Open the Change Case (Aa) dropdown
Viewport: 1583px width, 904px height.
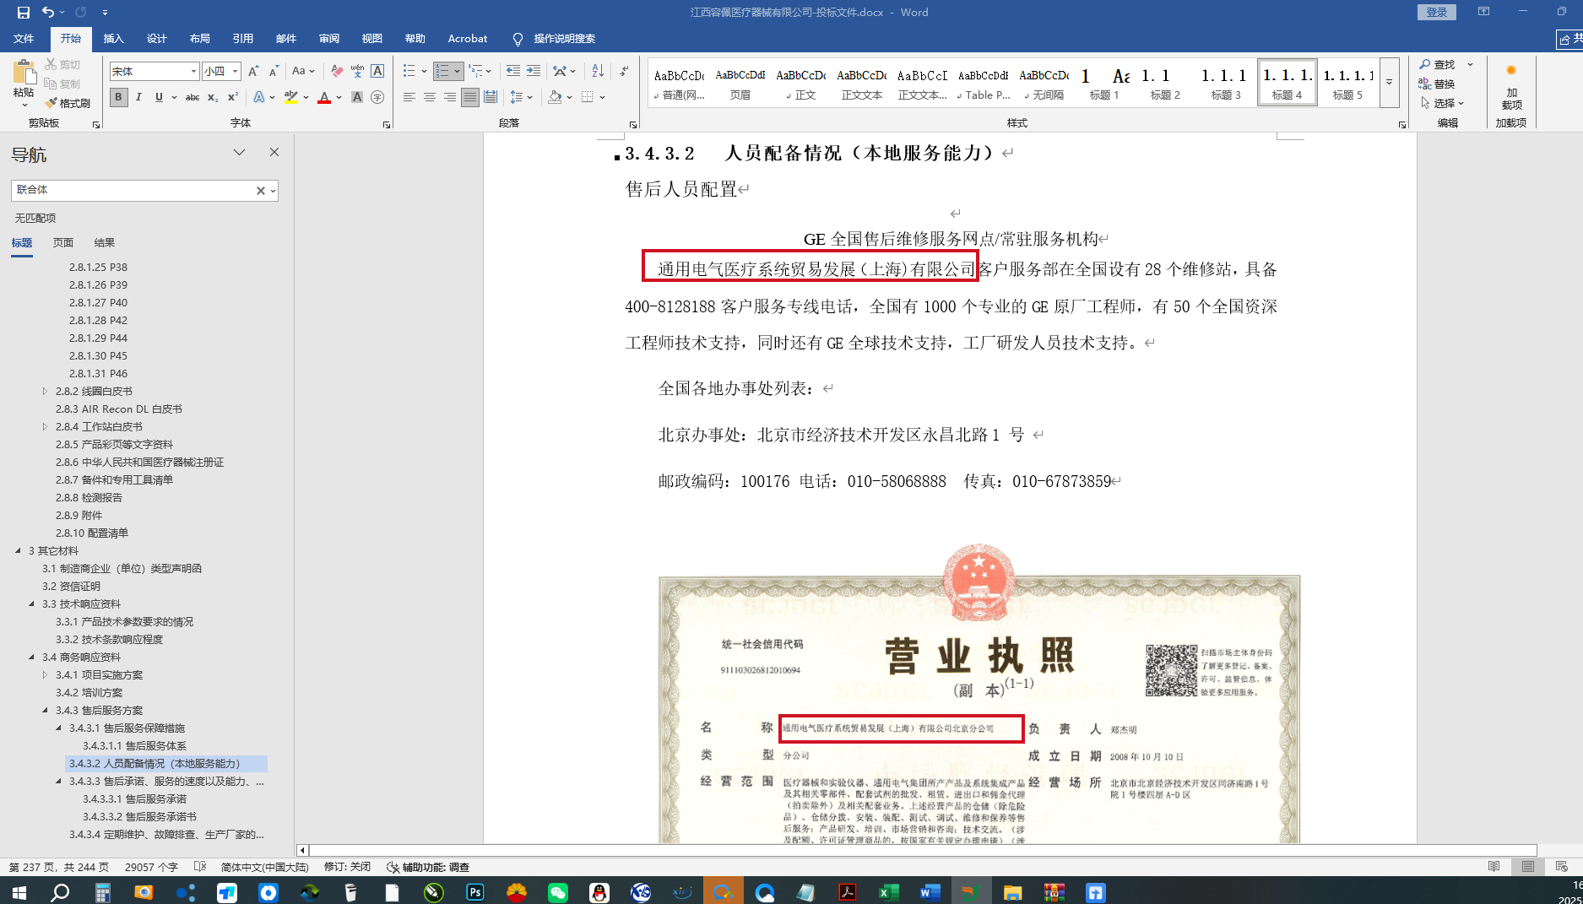click(x=303, y=72)
